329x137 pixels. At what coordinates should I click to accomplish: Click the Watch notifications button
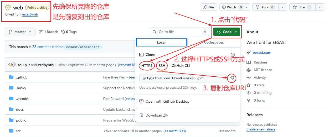tap(231, 7)
